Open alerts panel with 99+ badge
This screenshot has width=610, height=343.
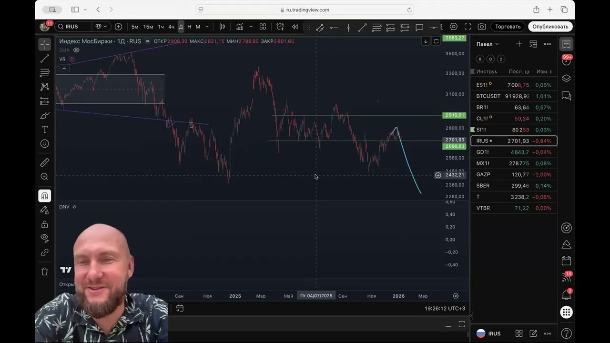(x=566, y=61)
